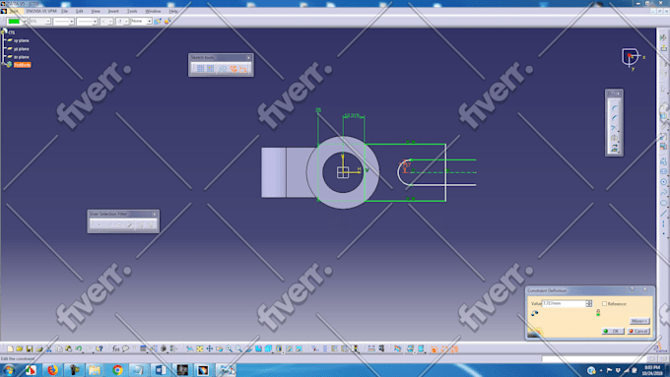Click the Value input field
Screen dimensions: 670x377
point(564,303)
